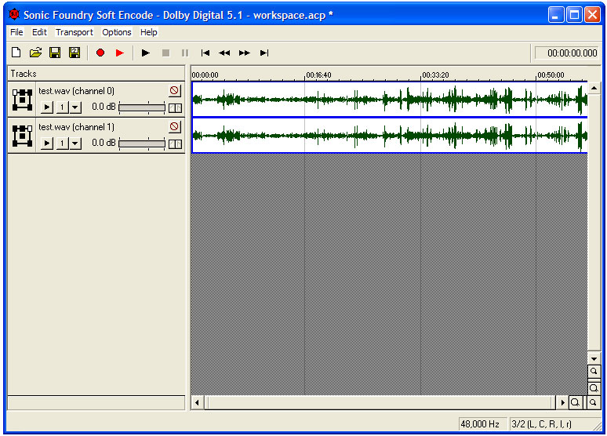Click the 00:50:00 mark on the time ruler

click(551, 75)
